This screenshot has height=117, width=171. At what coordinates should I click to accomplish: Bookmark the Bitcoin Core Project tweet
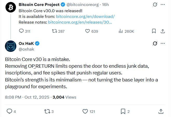(x=154, y=31)
